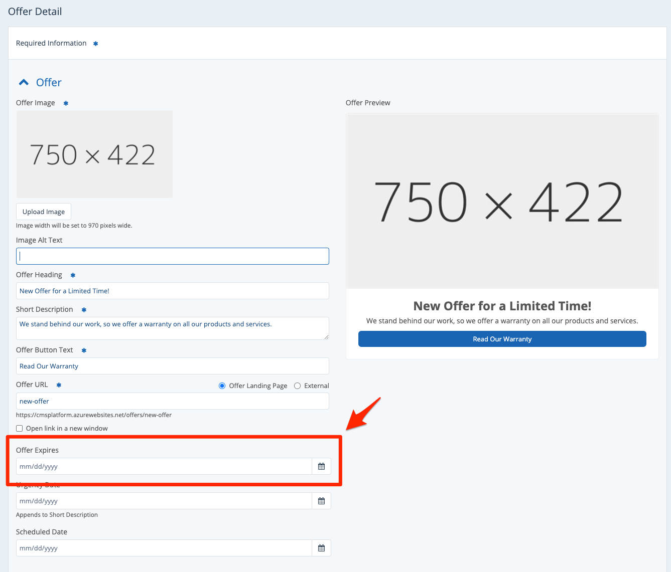Click the Offer section heading

point(49,82)
